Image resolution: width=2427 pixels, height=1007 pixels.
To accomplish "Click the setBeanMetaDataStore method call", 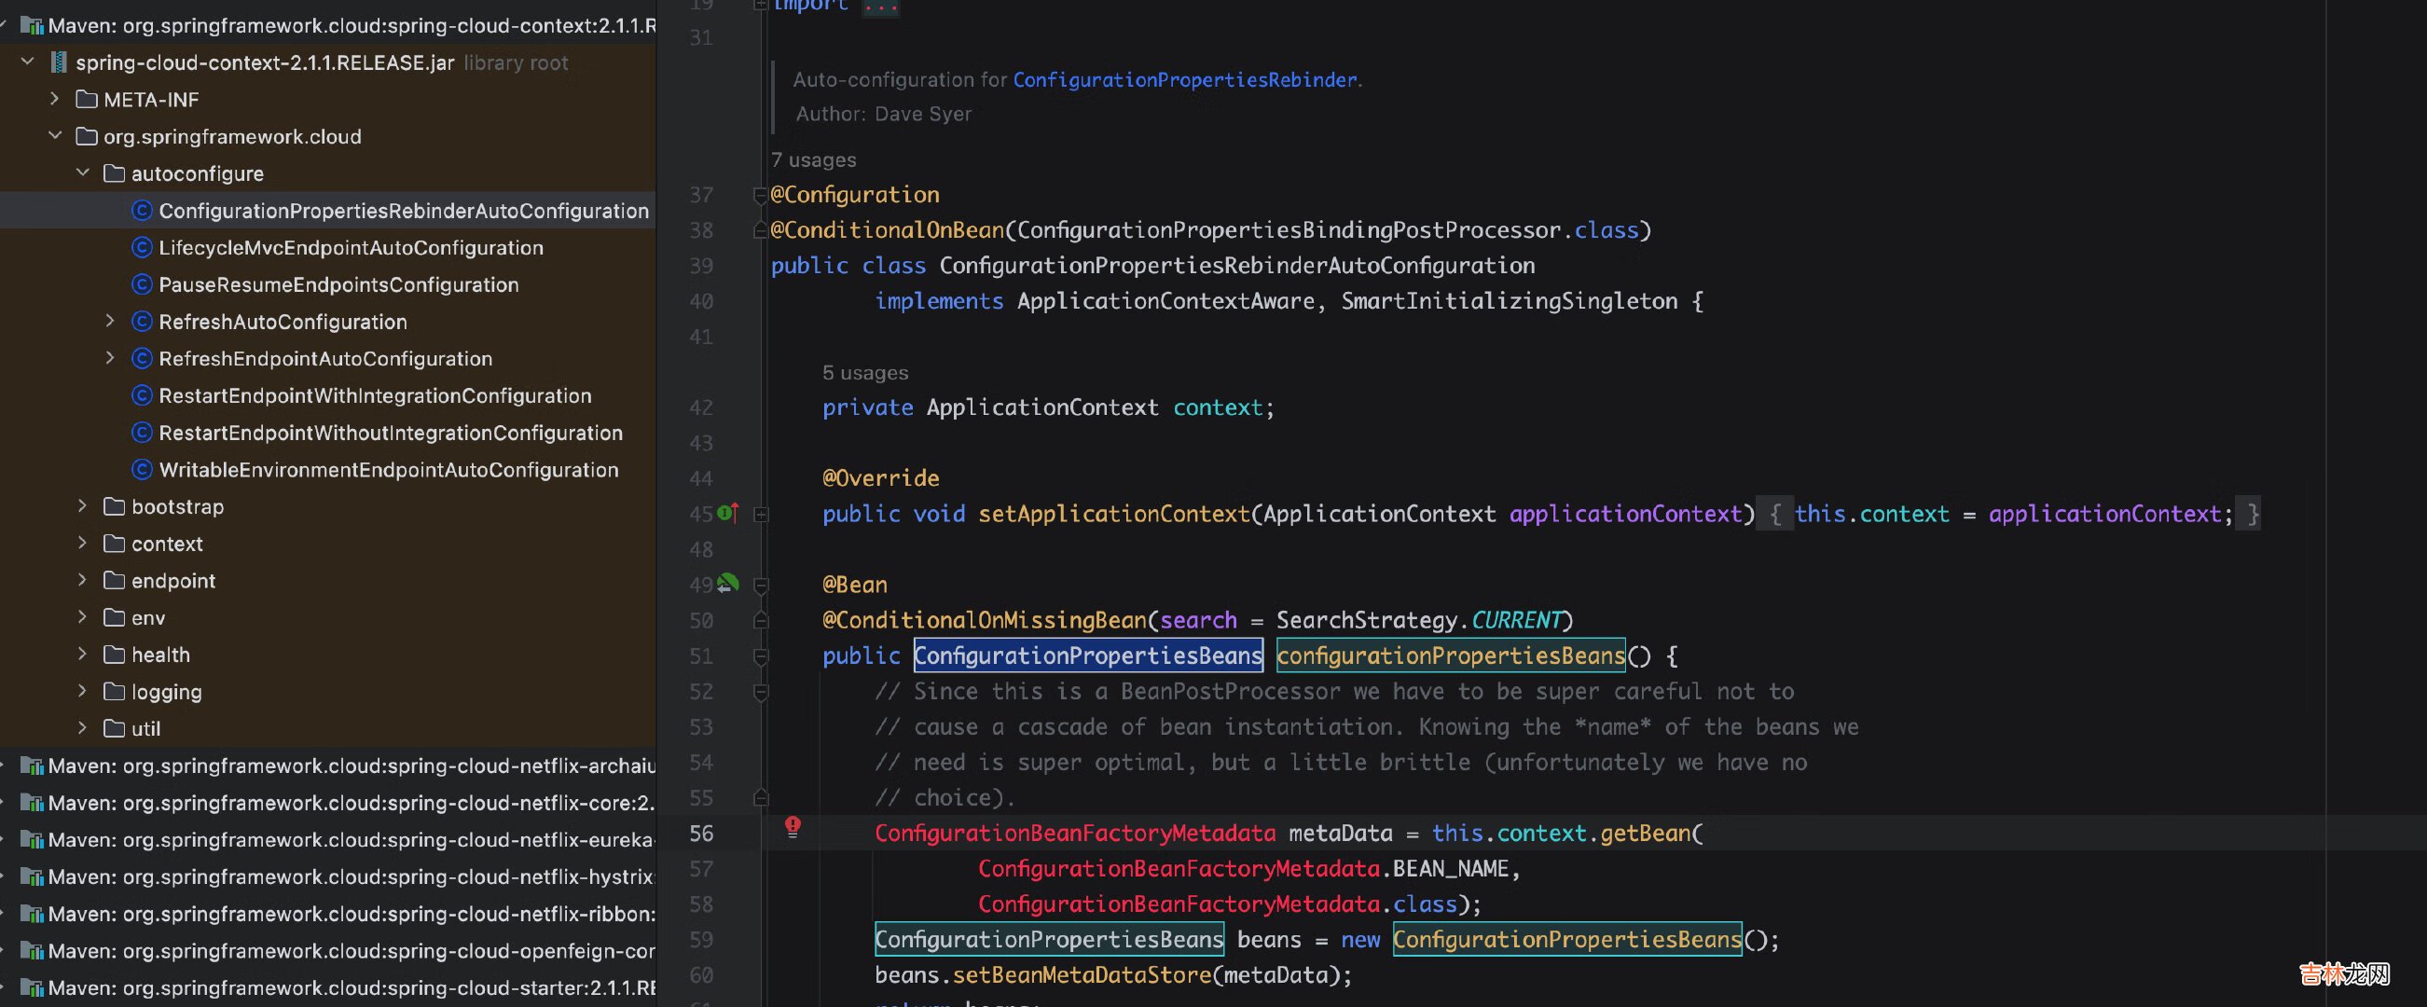I will 1082,975.
